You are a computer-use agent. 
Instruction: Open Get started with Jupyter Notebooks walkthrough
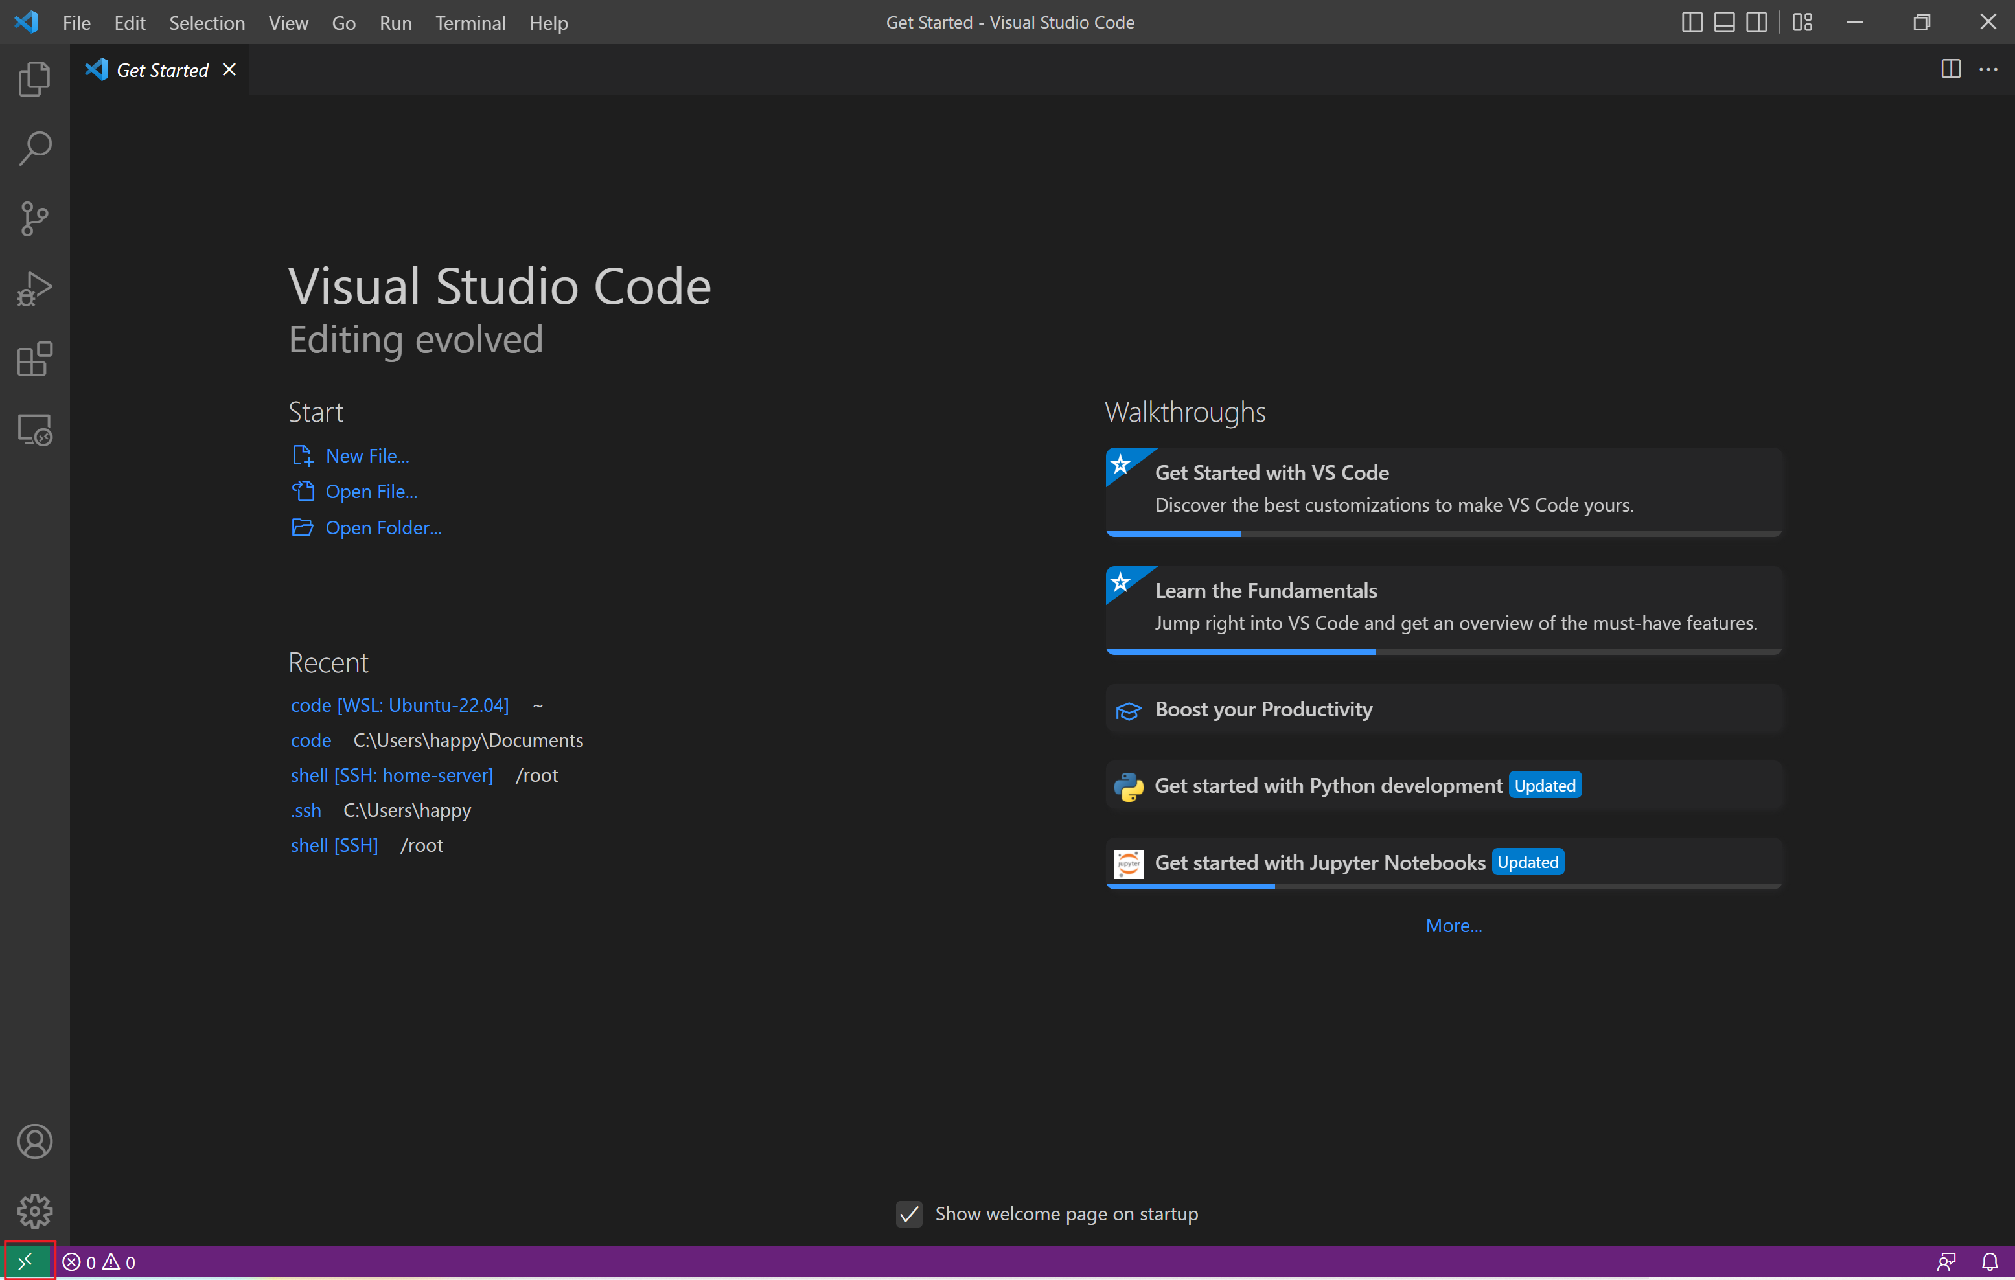[1444, 863]
